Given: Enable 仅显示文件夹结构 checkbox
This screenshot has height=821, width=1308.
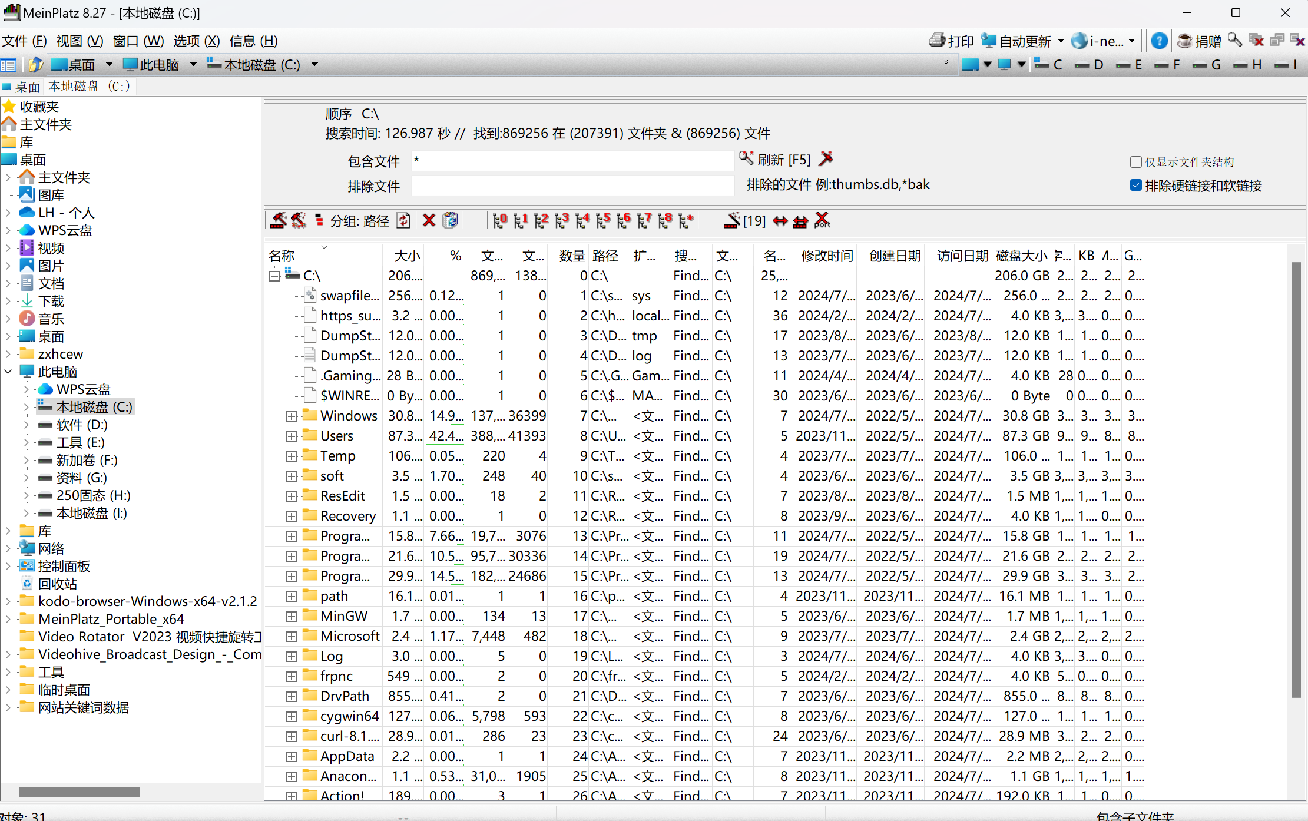Looking at the screenshot, I should pos(1136,162).
